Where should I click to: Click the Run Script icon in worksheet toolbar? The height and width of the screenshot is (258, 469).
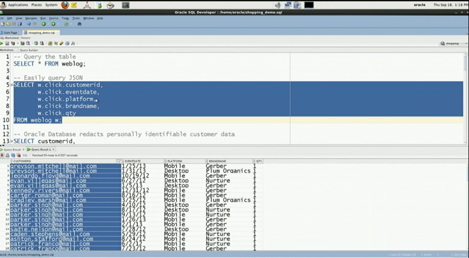click(7, 44)
